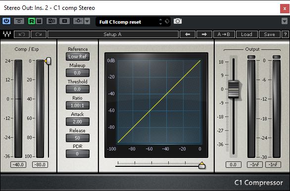Click the Waves logo icon
The height and width of the screenshot is (191, 290).
coord(7,34)
